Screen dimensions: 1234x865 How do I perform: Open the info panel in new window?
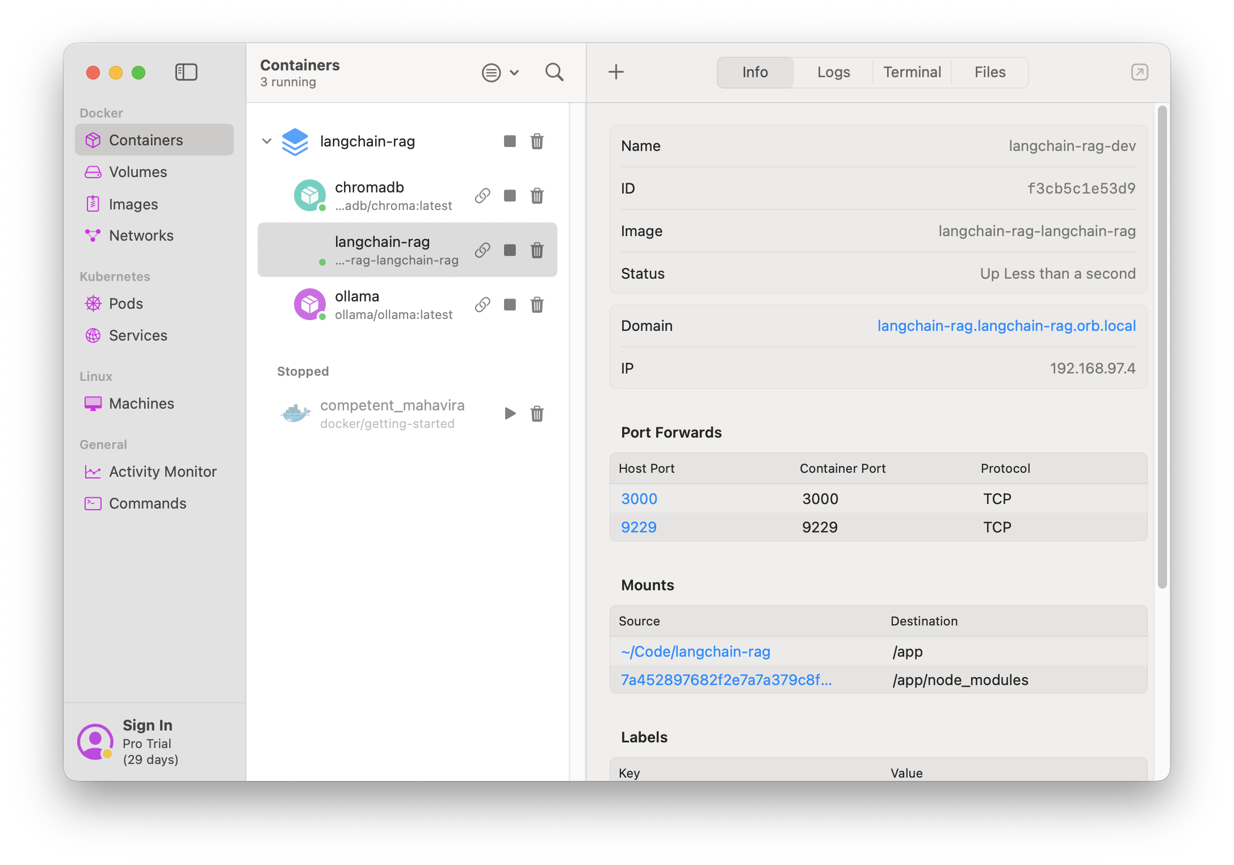click(x=1139, y=72)
